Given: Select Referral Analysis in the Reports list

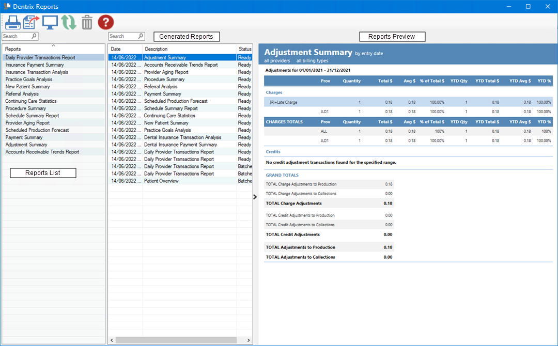Looking at the screenshot, I should pyautogui.click(x=22, y=94).
